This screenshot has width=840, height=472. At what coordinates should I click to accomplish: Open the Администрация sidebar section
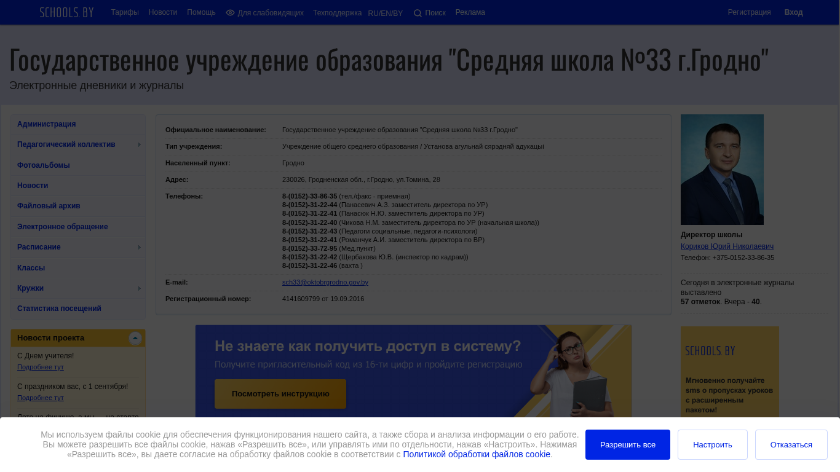click(x=78, y=124)
